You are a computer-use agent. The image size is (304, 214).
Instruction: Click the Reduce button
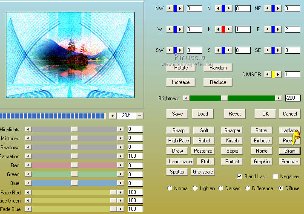pyautogui.click(x=218, y=82)
